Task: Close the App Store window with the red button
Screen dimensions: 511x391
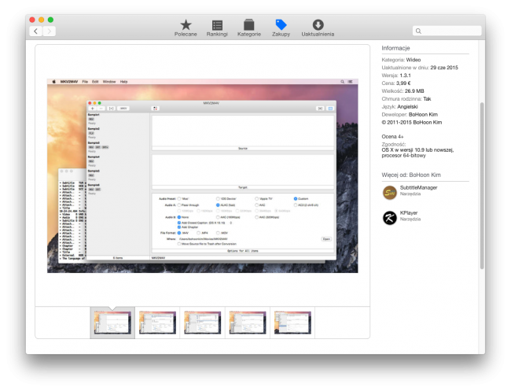Action: (x=32, y=20)
